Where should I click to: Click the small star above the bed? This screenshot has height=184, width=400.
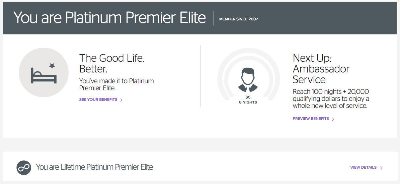click(52, 66)
